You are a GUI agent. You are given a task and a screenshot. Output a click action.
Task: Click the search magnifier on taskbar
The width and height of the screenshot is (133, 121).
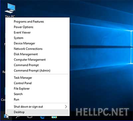(x=18, y=117)
